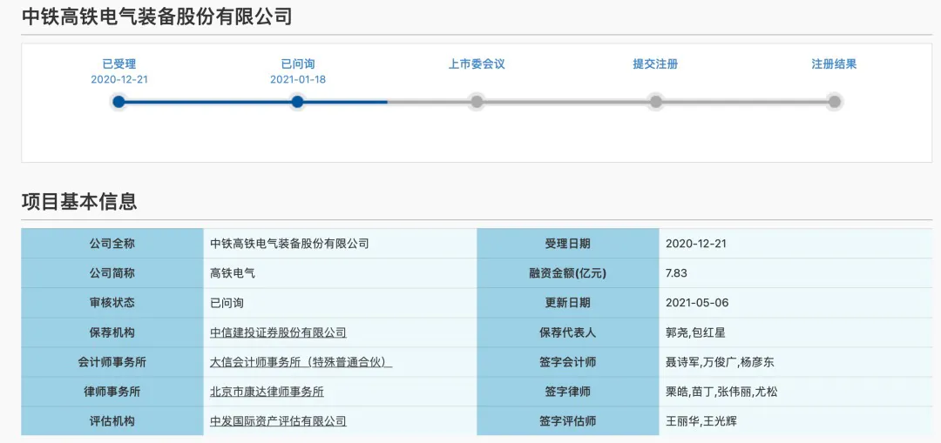Click the page title 中铁高铁电气装备股份有限公司

coord(157,17)
